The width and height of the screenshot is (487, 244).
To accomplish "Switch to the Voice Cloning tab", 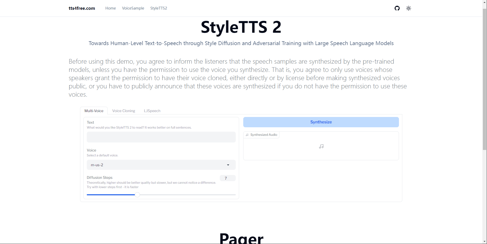I will (x=124, y=111).
